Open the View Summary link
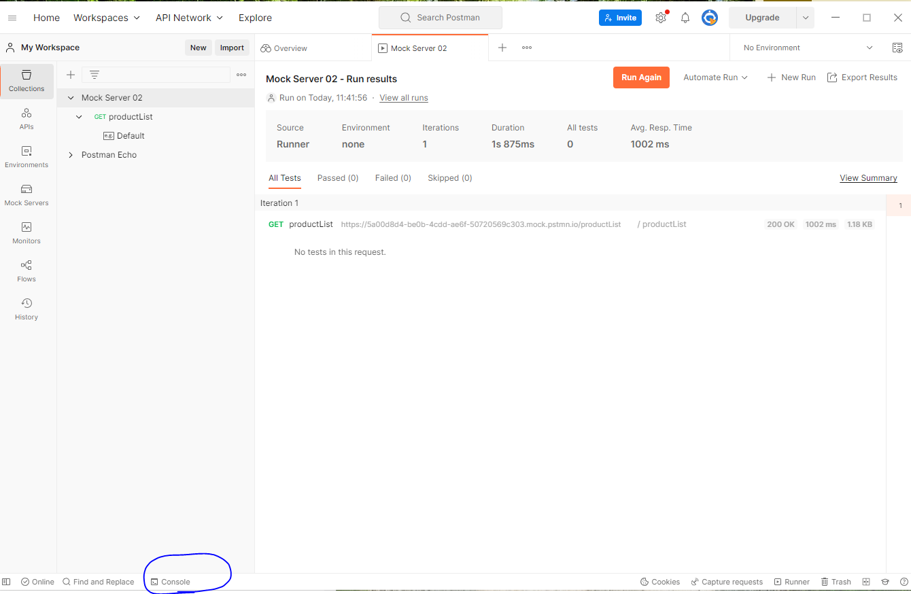 click(x=868, y=178)
